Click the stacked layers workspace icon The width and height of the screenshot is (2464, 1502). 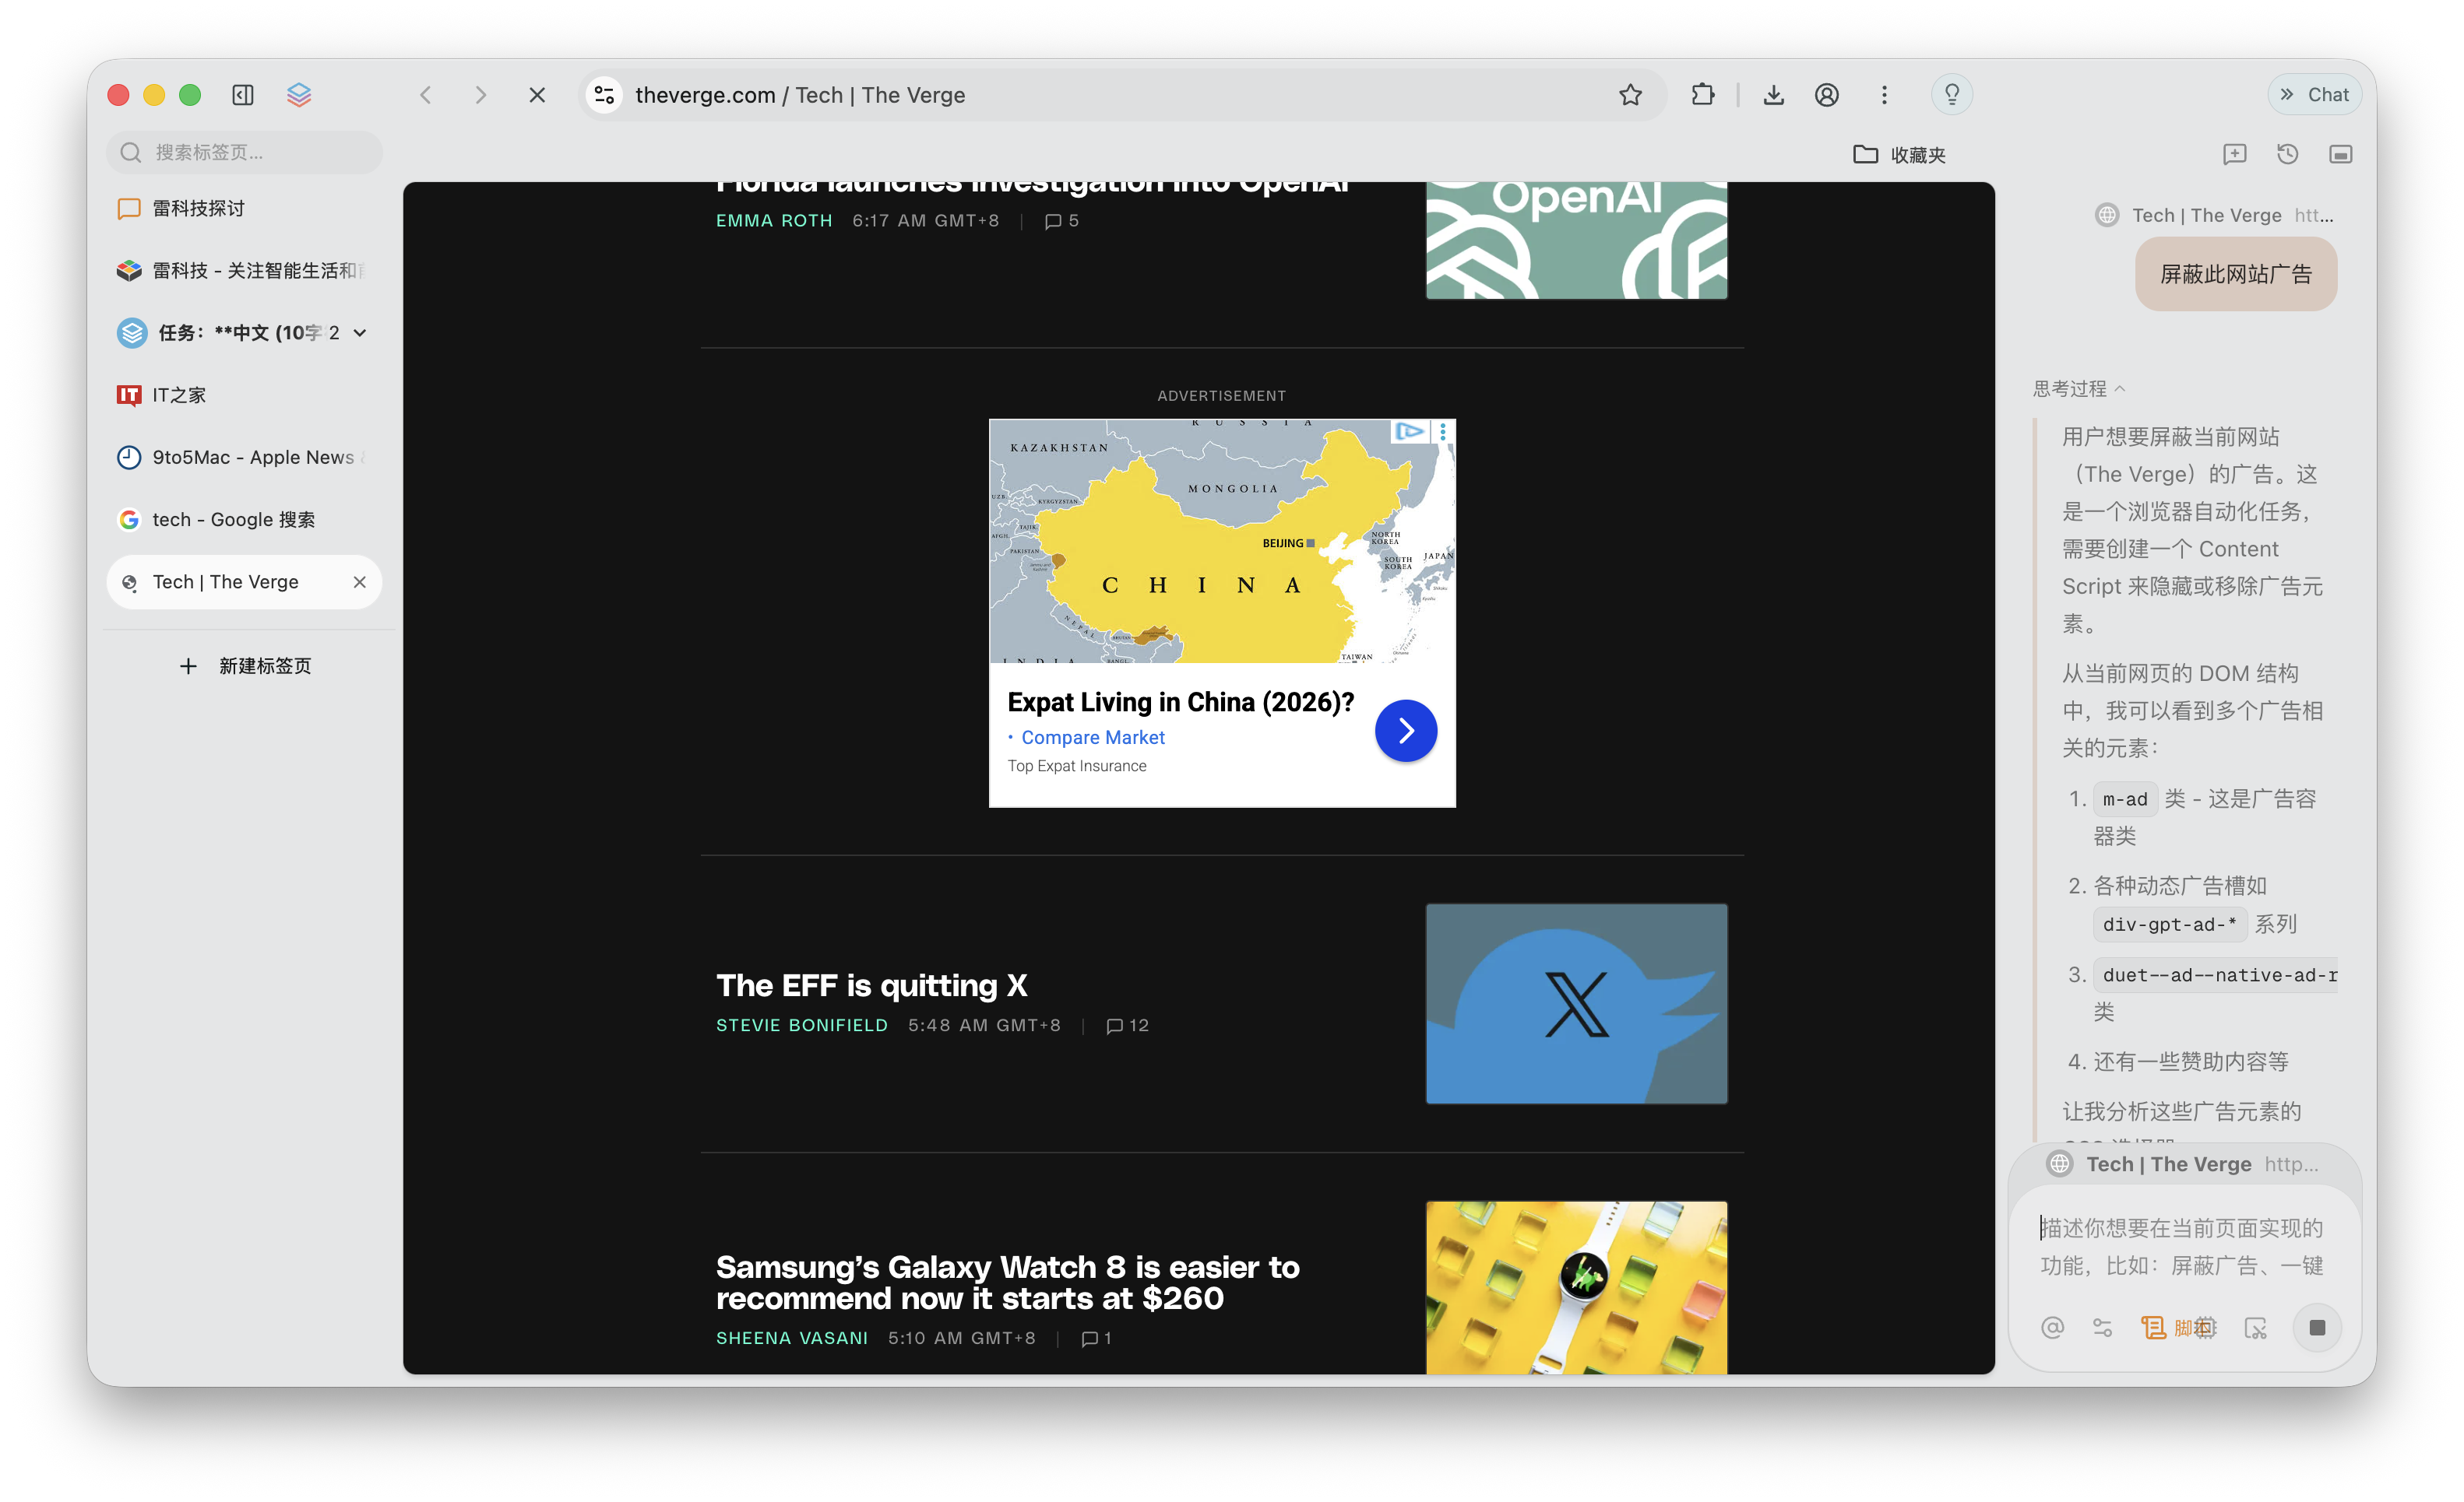[299, 95]
